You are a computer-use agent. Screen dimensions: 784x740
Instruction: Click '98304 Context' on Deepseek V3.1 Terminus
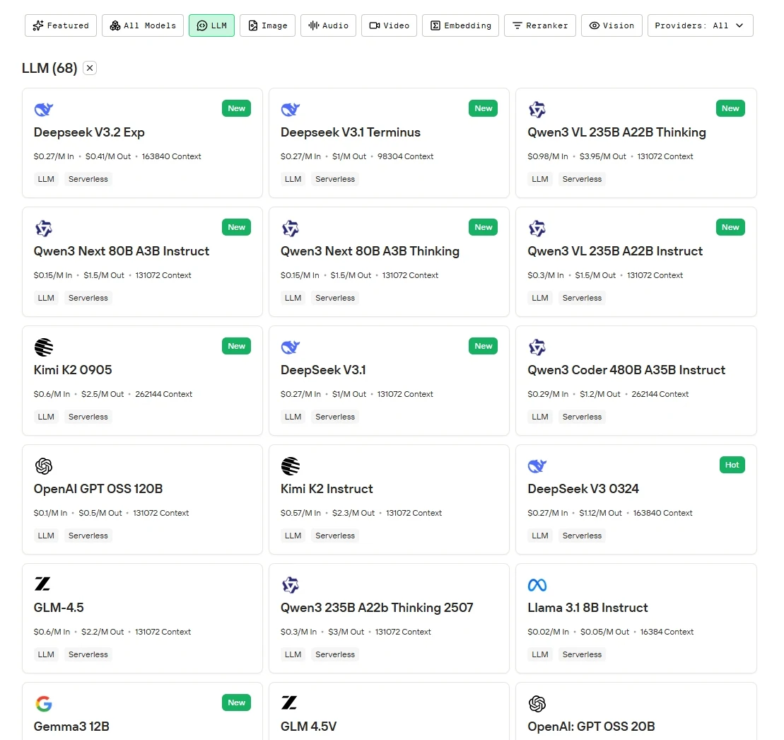(x=406, y=156)
